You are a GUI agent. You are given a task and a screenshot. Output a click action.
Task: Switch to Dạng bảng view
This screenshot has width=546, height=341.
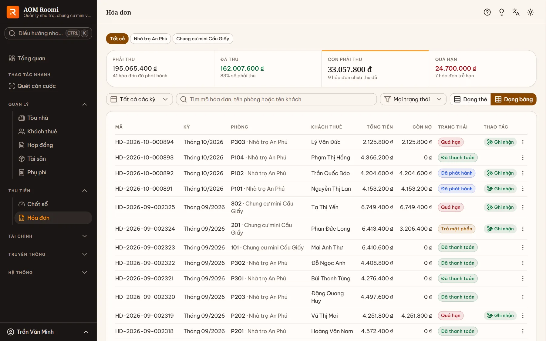point(514,99)
